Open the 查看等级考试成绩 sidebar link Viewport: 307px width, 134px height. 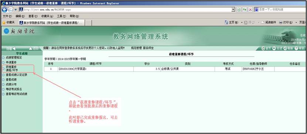[17, 94]
